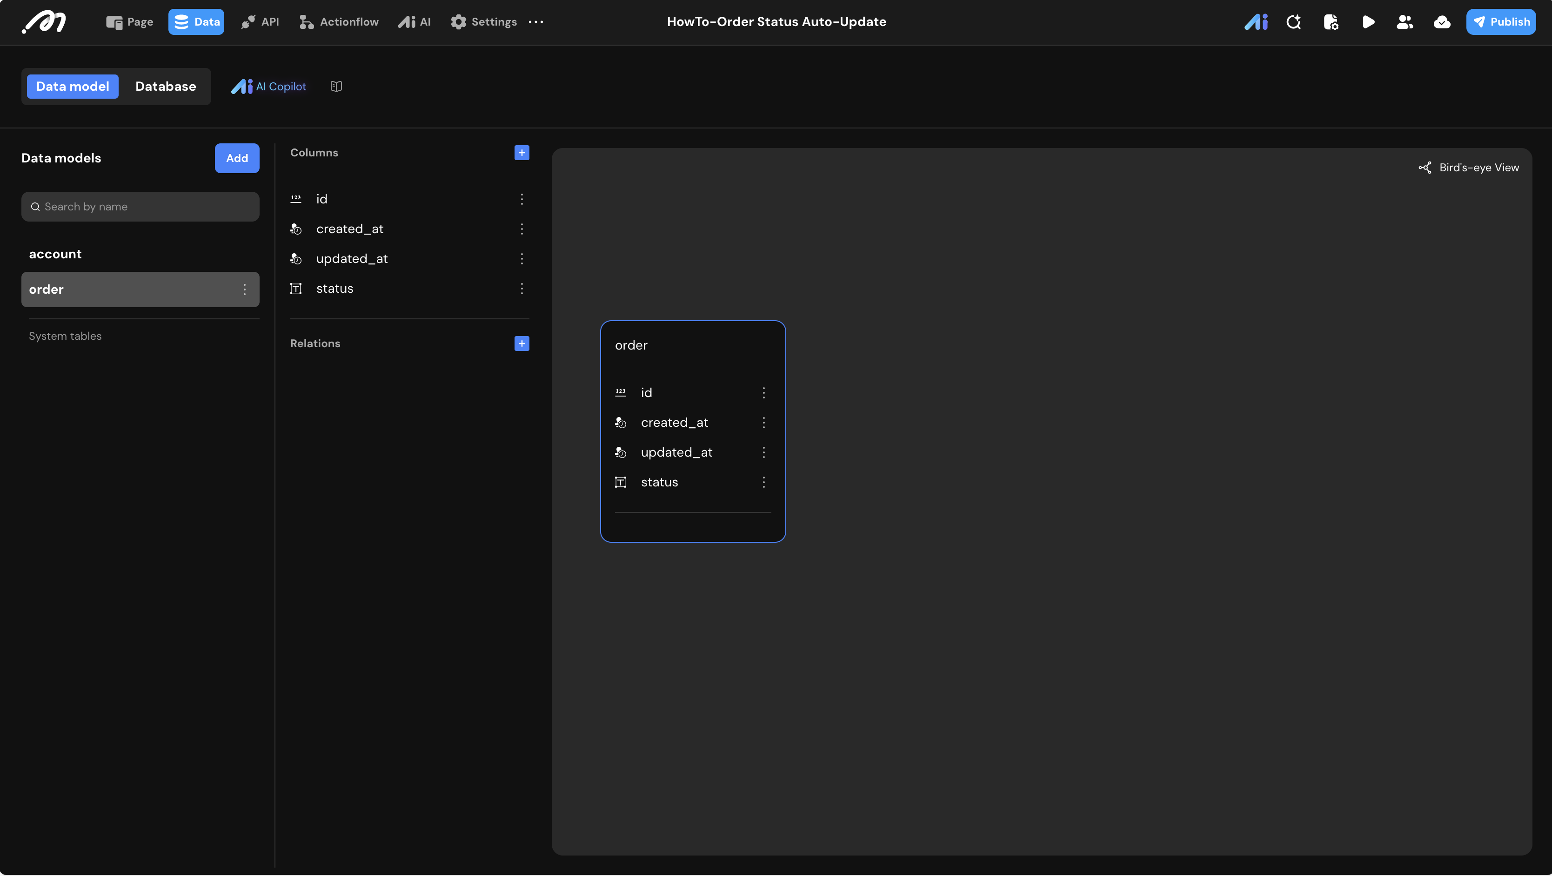Switch to the Database tab

click(x=166, y=86)
